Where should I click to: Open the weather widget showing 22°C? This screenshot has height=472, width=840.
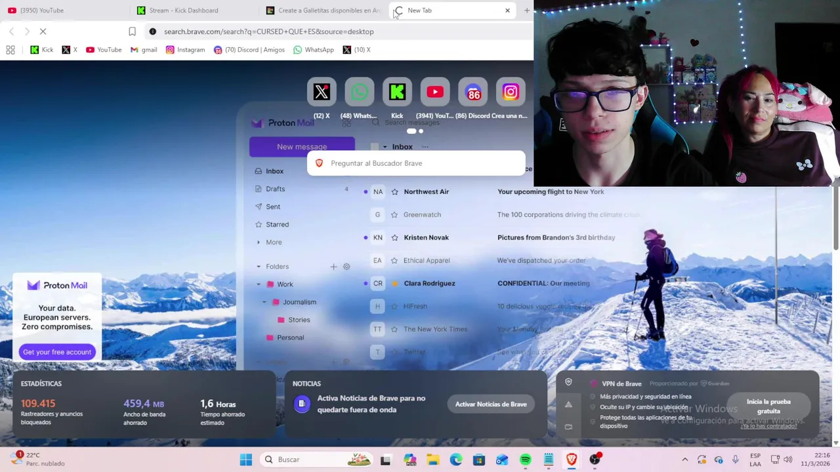tap(38, 459)
